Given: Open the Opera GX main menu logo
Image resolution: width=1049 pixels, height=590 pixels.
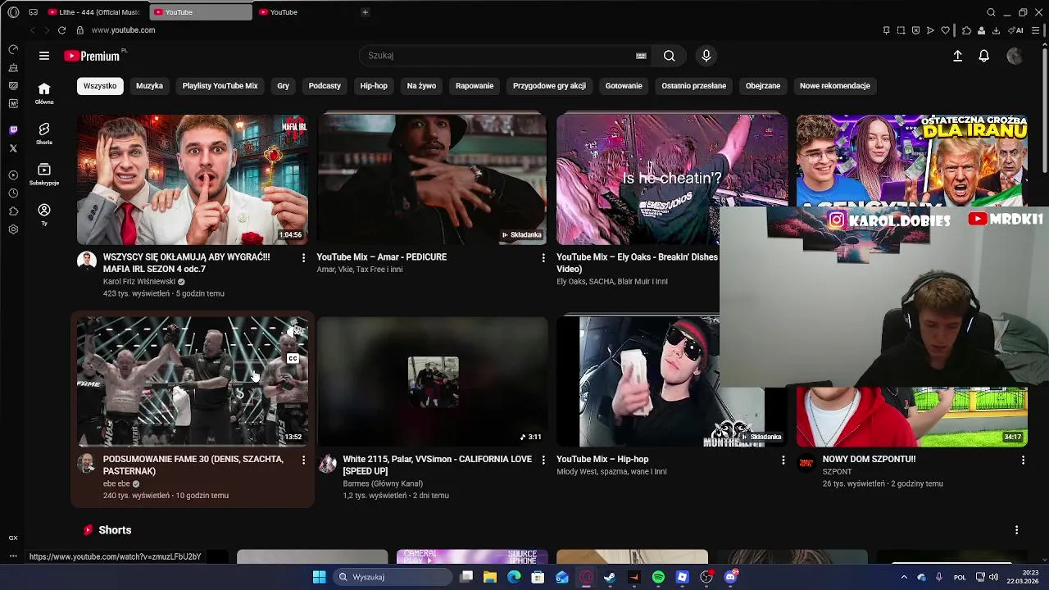Looking at the screenshot, I should (x=13, y=12).
